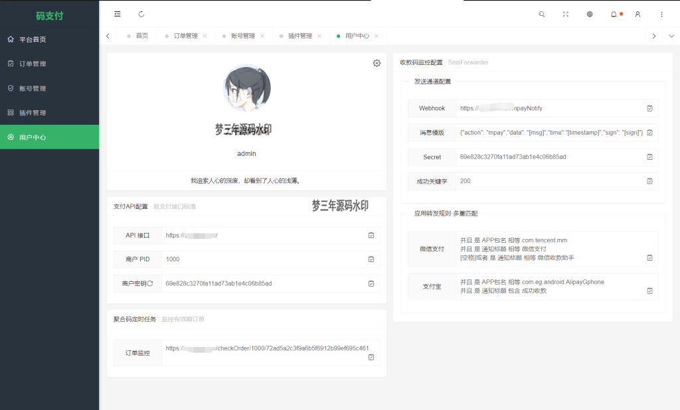
Task: Regenerate 商户密钥 with the refresh icon
Action: click(x=150, y=283)
